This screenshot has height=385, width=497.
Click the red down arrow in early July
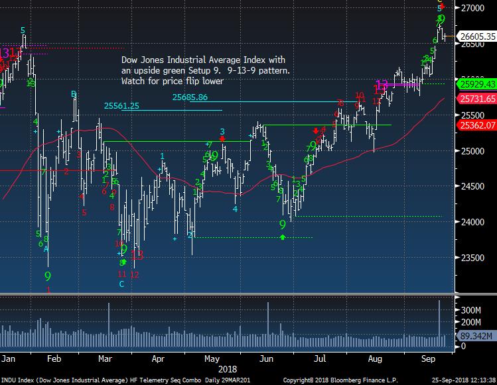[315, 131]
